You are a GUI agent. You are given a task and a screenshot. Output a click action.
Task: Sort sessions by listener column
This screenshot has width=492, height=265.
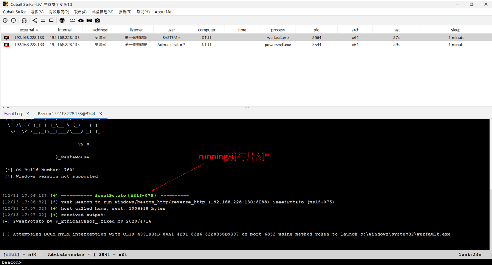click(136, 30)
